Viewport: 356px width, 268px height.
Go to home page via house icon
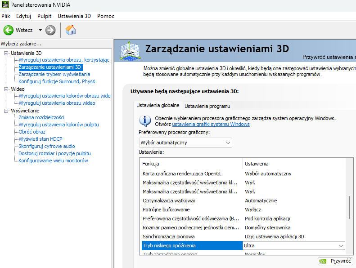pos(71,30)
